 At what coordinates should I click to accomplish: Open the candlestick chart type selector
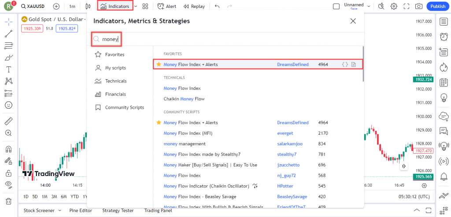(88, 6)
